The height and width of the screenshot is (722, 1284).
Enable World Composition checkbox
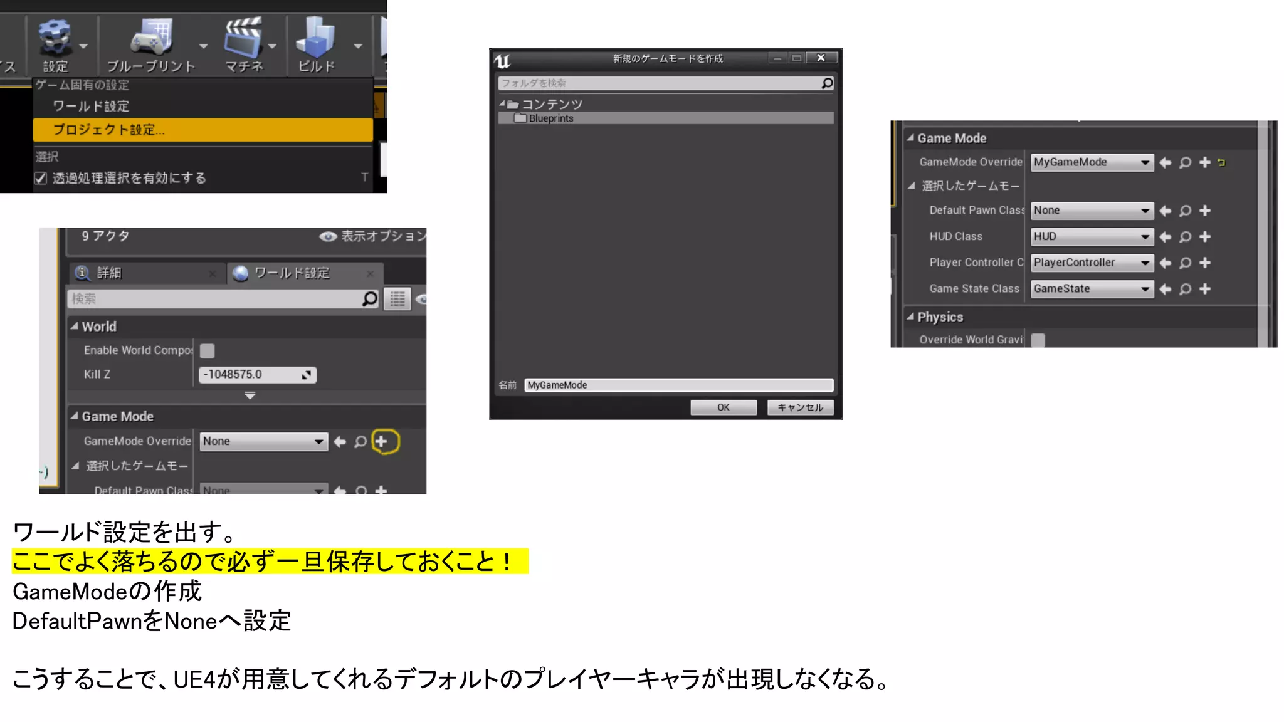207,351
